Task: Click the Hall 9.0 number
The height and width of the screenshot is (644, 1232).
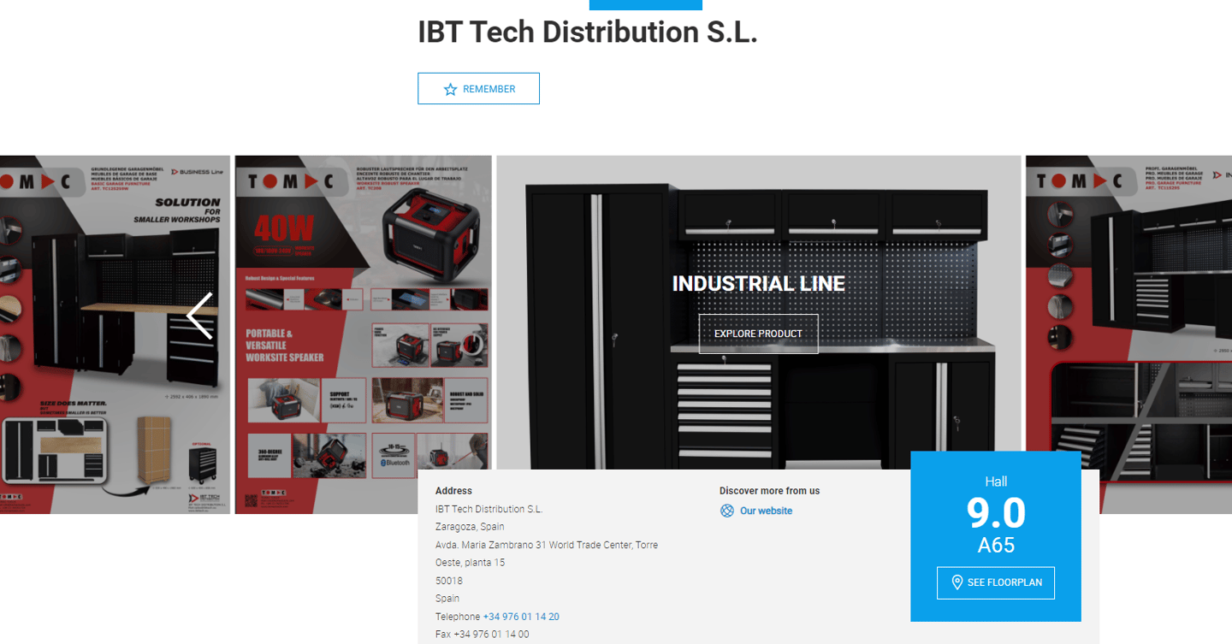Action: [x=996, y=512]
